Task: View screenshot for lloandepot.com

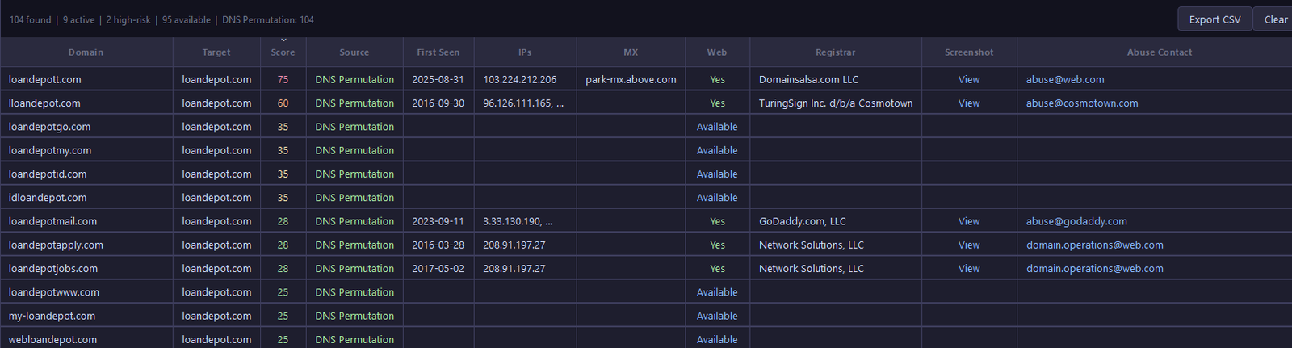Action: click(969, 103)
